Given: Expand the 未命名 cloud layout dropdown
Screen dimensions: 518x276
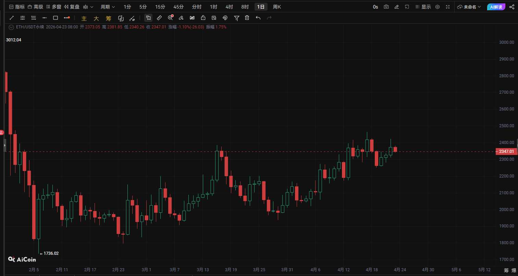Looking at the screenshot, I should (x=469, y=7).
